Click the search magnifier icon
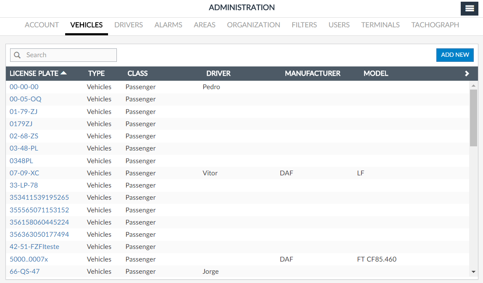This screenshot has height=283, width=483. [x=17, y=55]
